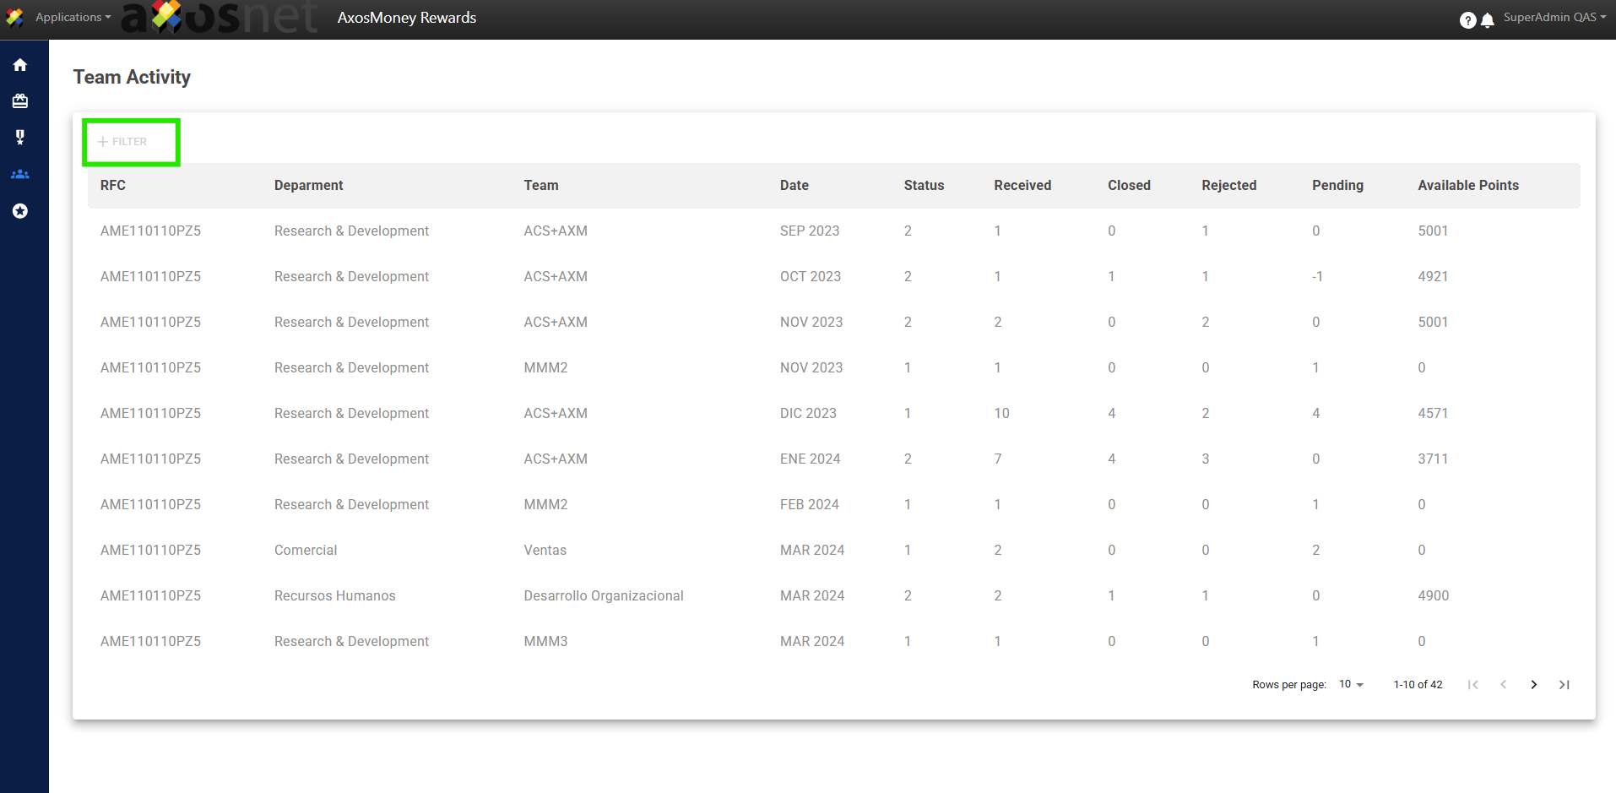Expand the Applications menu
This screenshot has width=1616, height=793.
point(73,17)
